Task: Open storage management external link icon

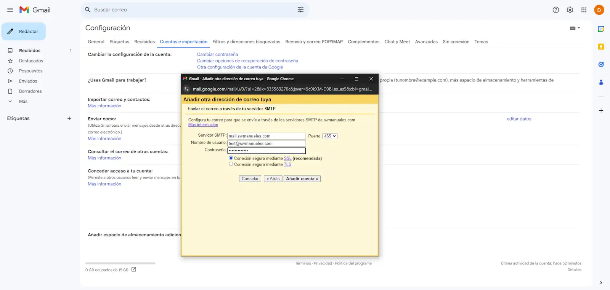Action: coord(134,269)
